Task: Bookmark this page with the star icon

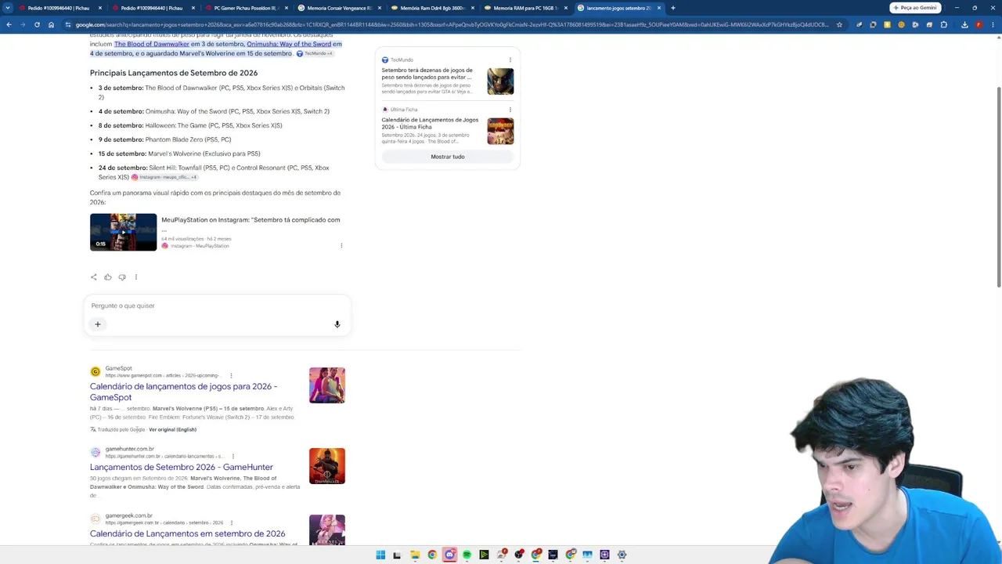Action: point(839,24)
